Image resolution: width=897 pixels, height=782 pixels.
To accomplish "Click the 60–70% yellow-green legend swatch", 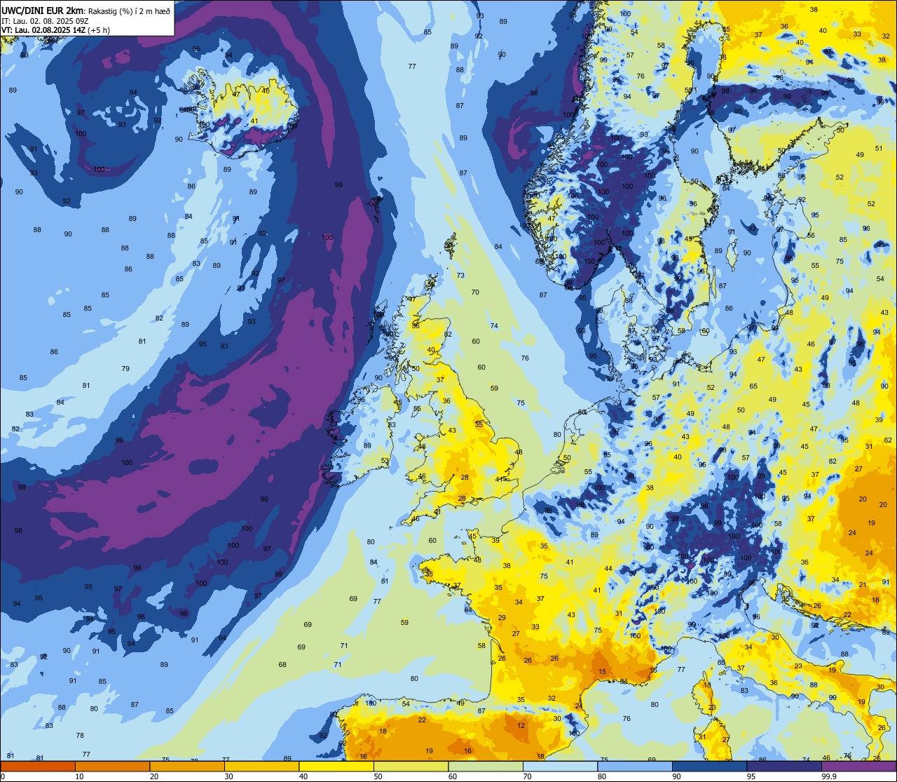I will 486,766.
